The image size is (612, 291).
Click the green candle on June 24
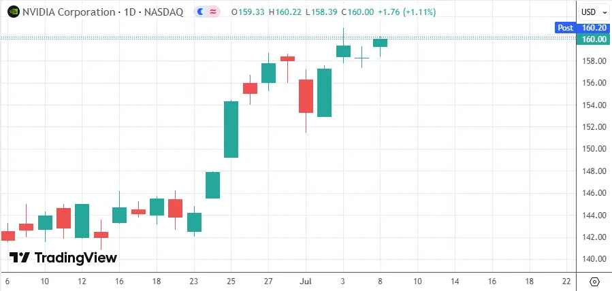coord(212,185)
